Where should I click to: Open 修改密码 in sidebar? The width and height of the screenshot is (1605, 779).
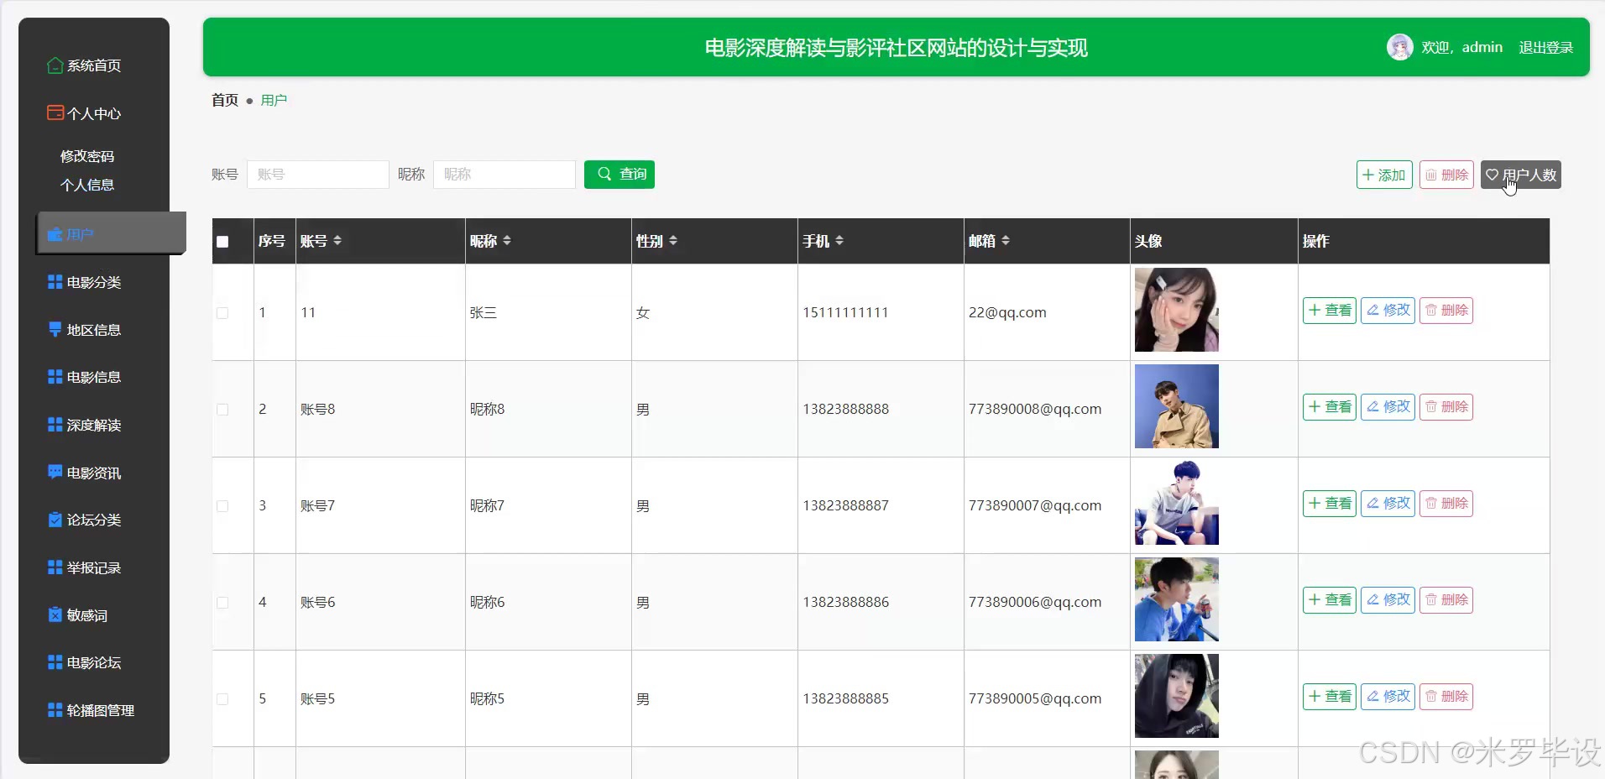pos(87,156)
